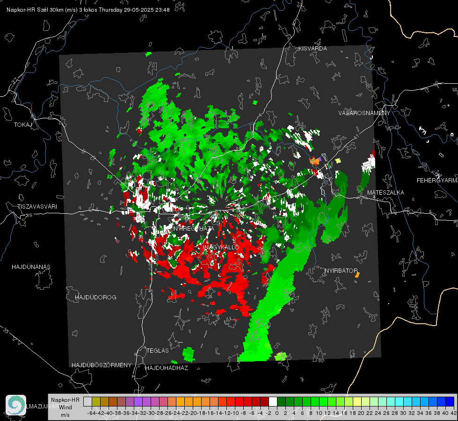This screenshot has width=458, height=421.
Task: Select the leftmost gray legend swatch
Action: (87, 401)
